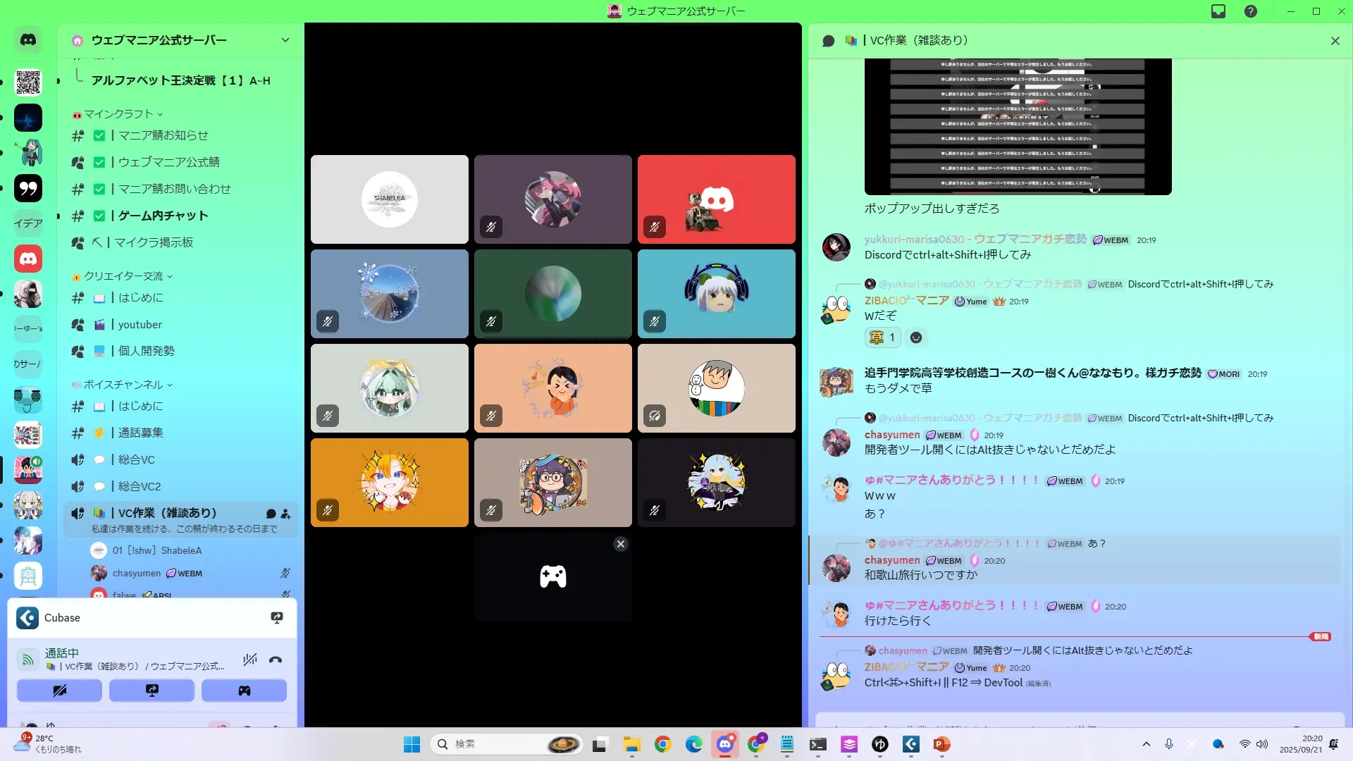The width and height of the screenshot is (1353, 761).
Task: Click the share screen button
Action: [152, 691]
